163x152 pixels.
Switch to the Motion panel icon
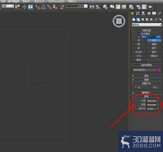tap(149, 13)
